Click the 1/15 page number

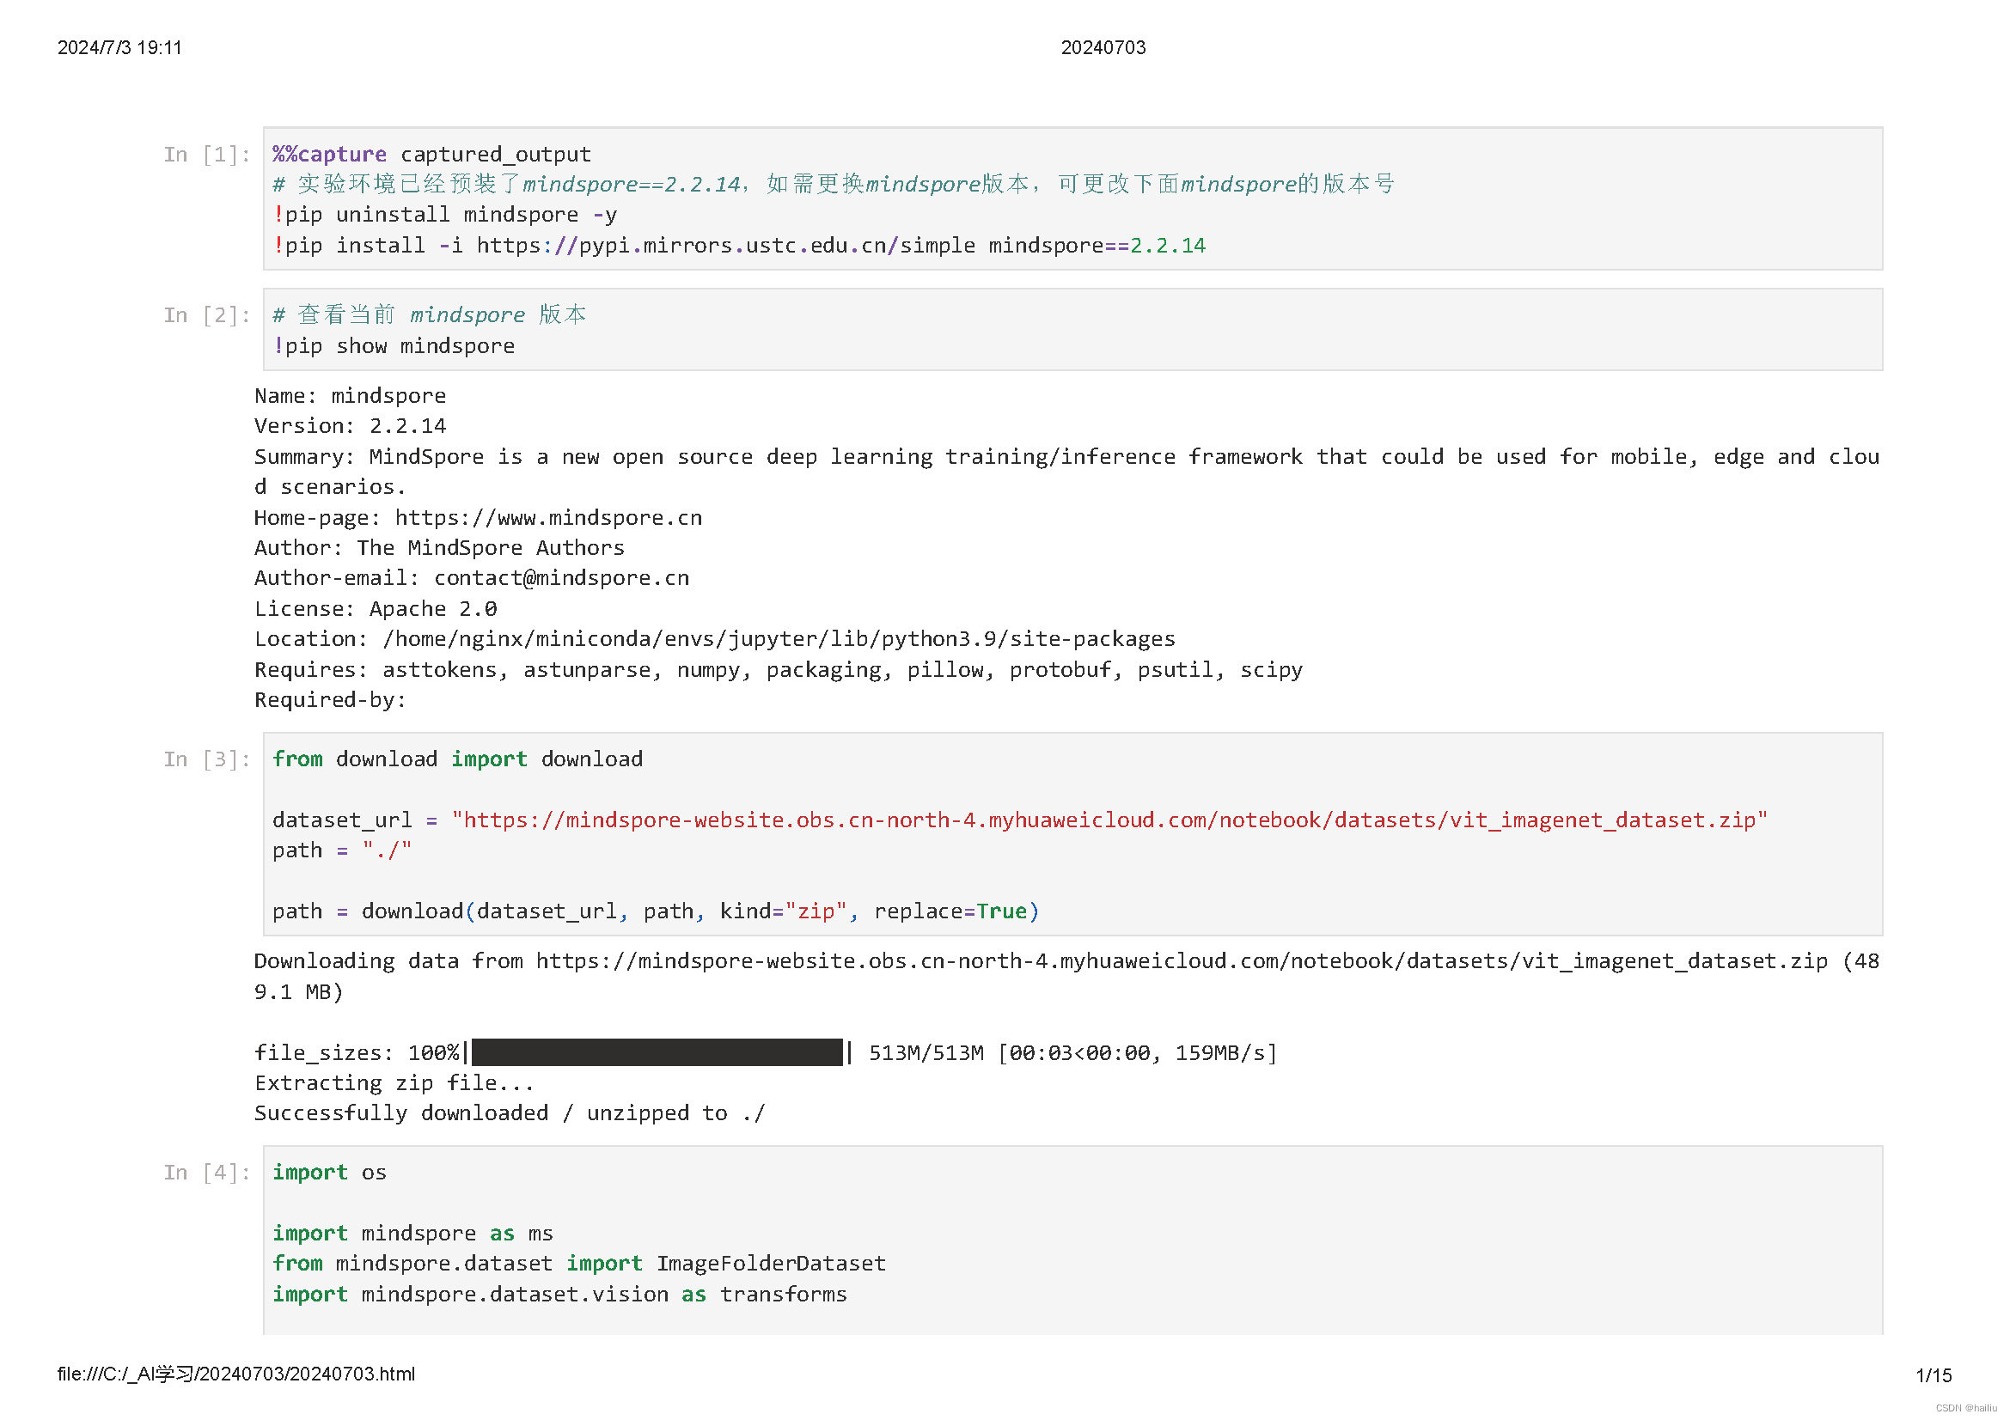pyautogui.click(x=1933, y=1376)
